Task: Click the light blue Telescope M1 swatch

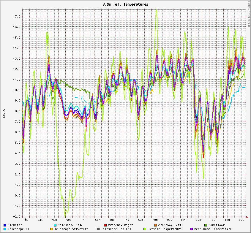Action: [5, 229]
